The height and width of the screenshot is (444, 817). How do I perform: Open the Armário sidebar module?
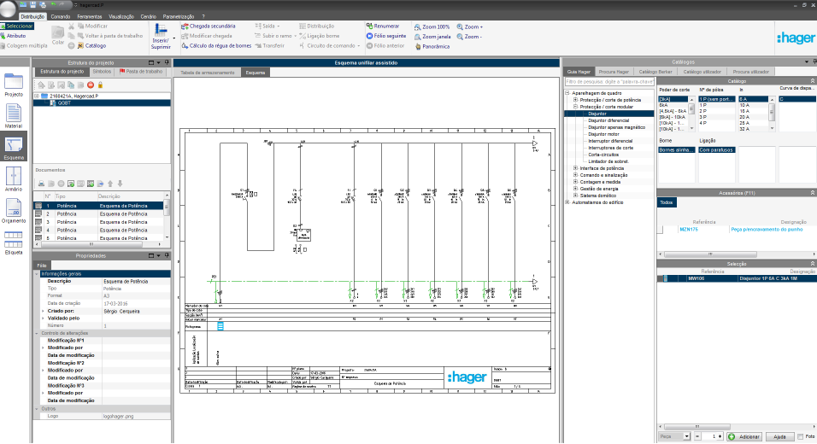(x=14, y=179)
